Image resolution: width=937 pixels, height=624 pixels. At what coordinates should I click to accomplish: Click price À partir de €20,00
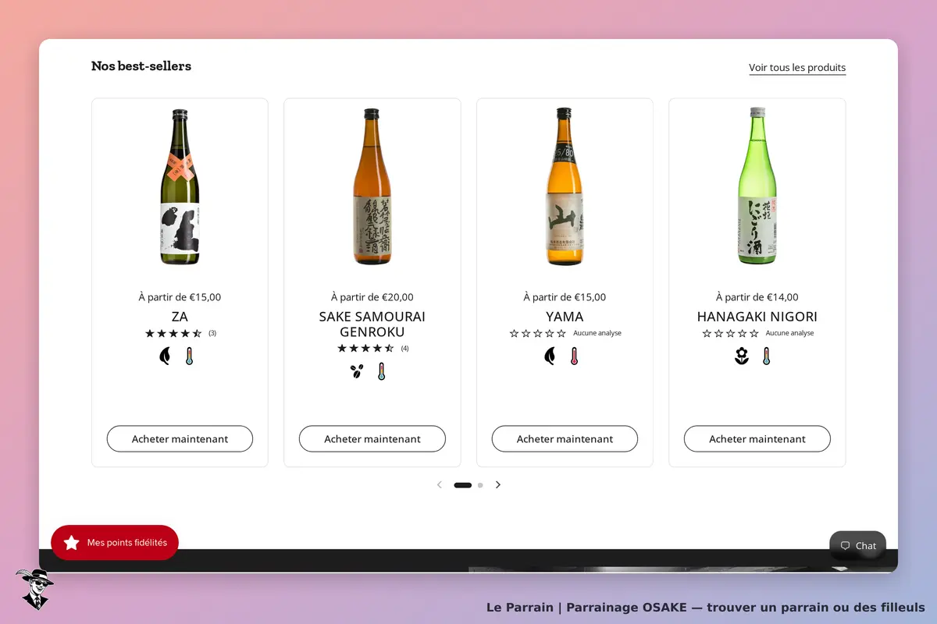(x=372, y=297)
